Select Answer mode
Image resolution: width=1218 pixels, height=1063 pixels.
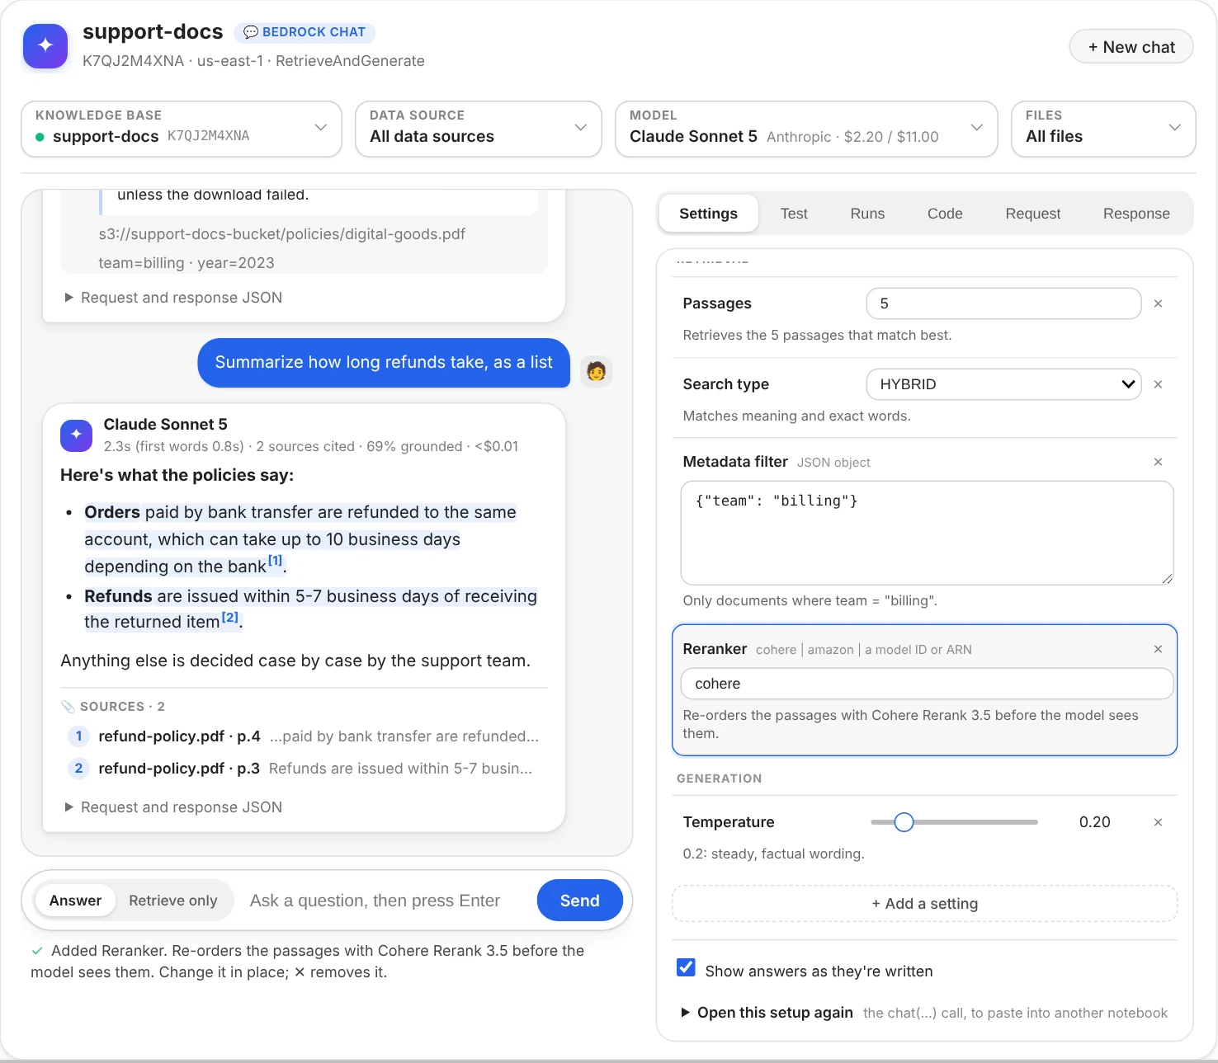(75, 901)
